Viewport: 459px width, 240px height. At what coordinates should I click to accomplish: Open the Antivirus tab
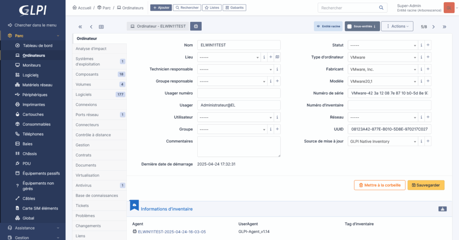[83, 185]
